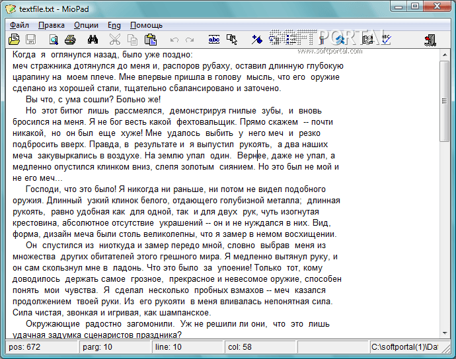Click the short line 'не его меч...'
The width and height of the screenshot is (456, 359).
38,178
